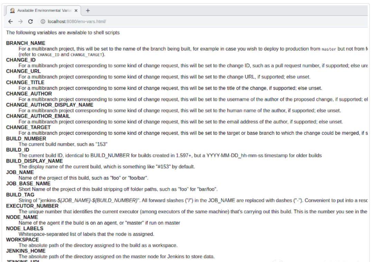Click the Jenkins favicon on the tab
Viewport: 373px width, 262px height.
point(12,10)
